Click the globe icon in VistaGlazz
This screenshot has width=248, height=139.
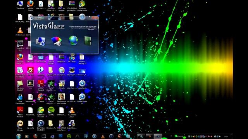73,41
